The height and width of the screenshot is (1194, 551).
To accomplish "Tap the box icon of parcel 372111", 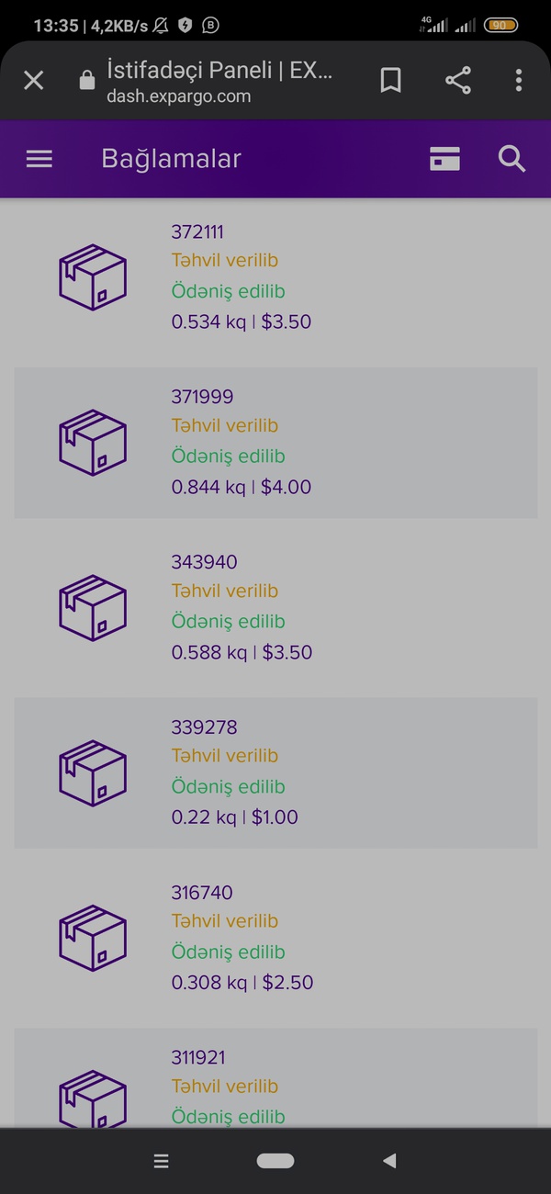I will point(93,277).
